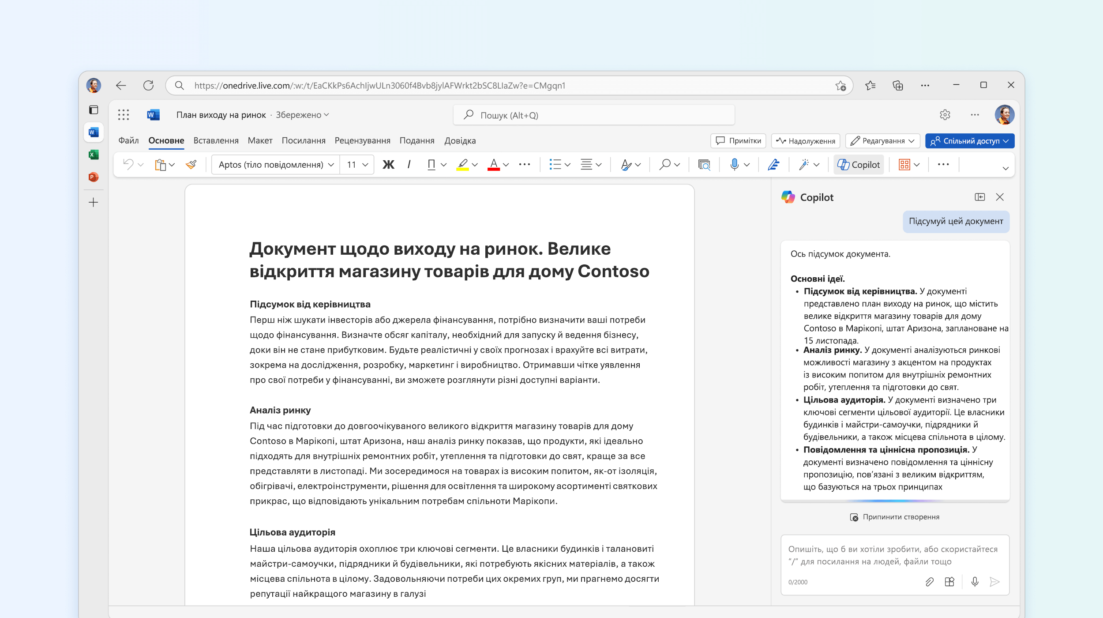1103x618 pixels.
Task: Click the Примітки button
Action: click(x=738, y=141)
